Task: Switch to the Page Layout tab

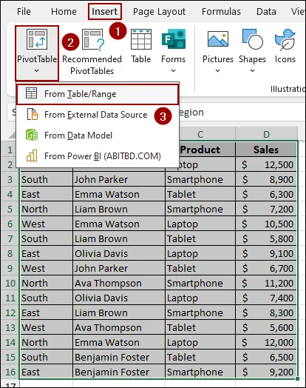Action: 159,11
